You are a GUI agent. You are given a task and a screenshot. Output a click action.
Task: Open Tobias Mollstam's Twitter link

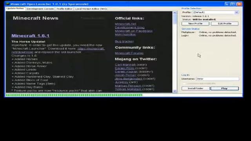coord(128,89)
